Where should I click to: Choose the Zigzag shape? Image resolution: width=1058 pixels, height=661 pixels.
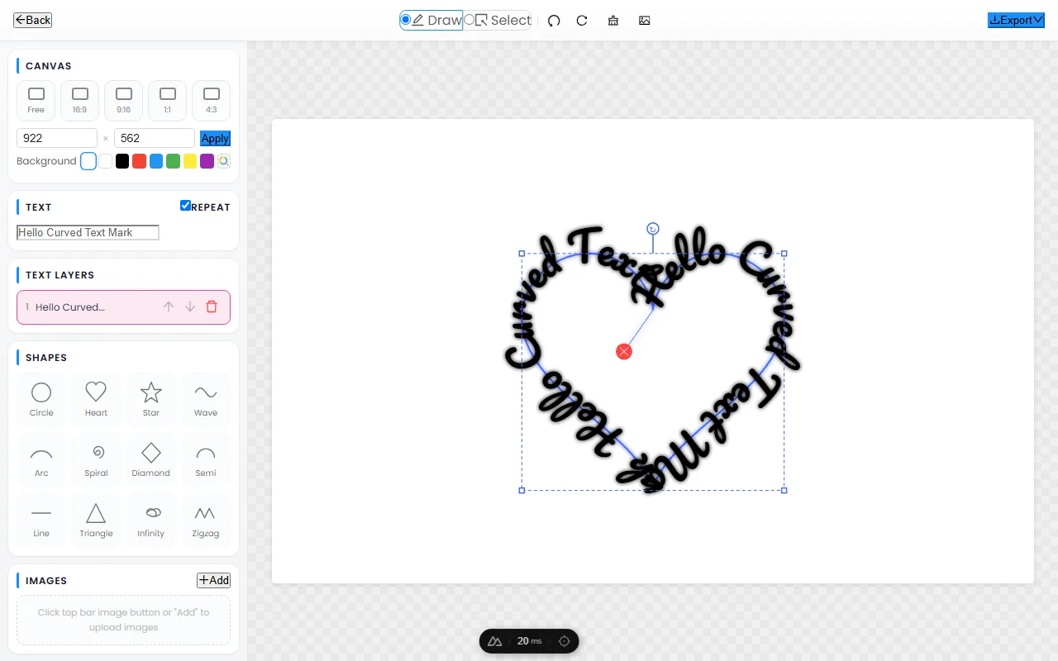click(206, 520)
